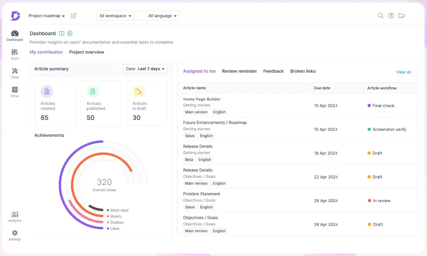Click the View all link
This screenshot has width=427, height=256.
(403, 72)
